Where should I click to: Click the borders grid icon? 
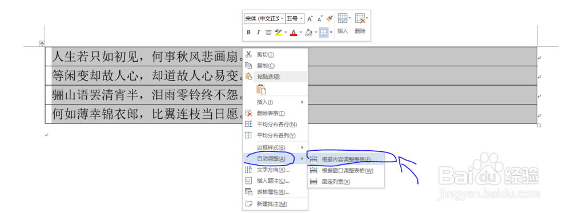coord(323,33)
